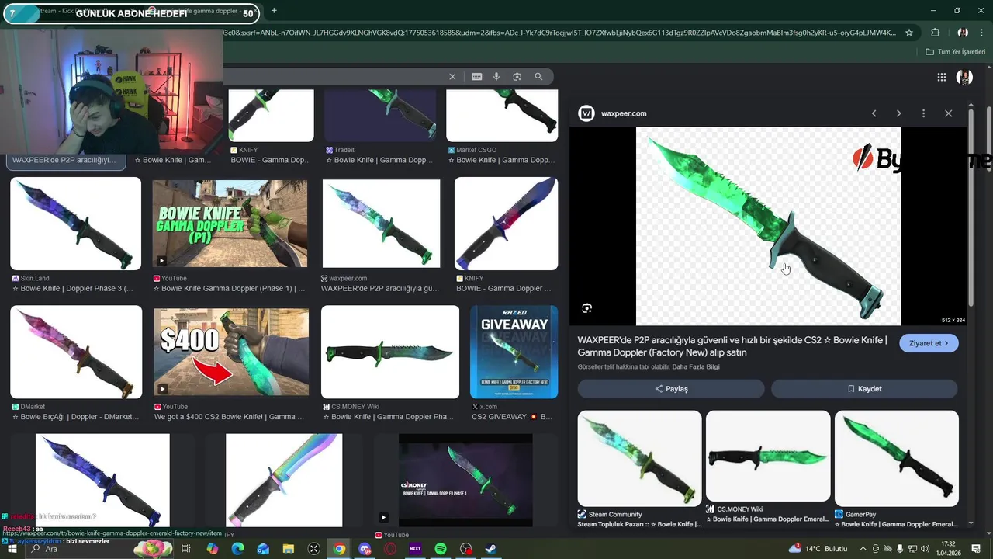
Task: Open the NEXT app on taskbar
Action: 415,549
